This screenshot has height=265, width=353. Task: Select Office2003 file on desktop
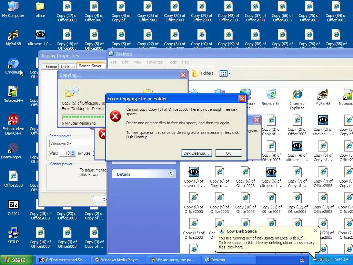point(13,179)
